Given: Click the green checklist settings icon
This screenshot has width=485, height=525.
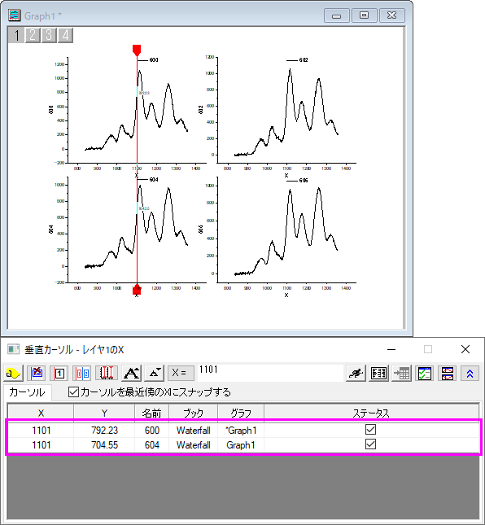Looking at the screenshot, I should pos(424,373).
